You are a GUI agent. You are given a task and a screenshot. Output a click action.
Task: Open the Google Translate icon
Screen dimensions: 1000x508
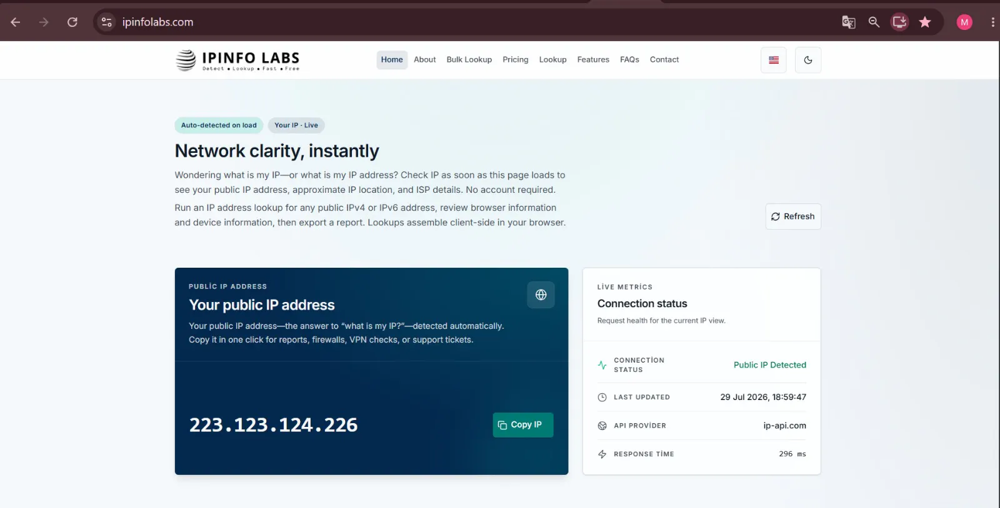848,22
